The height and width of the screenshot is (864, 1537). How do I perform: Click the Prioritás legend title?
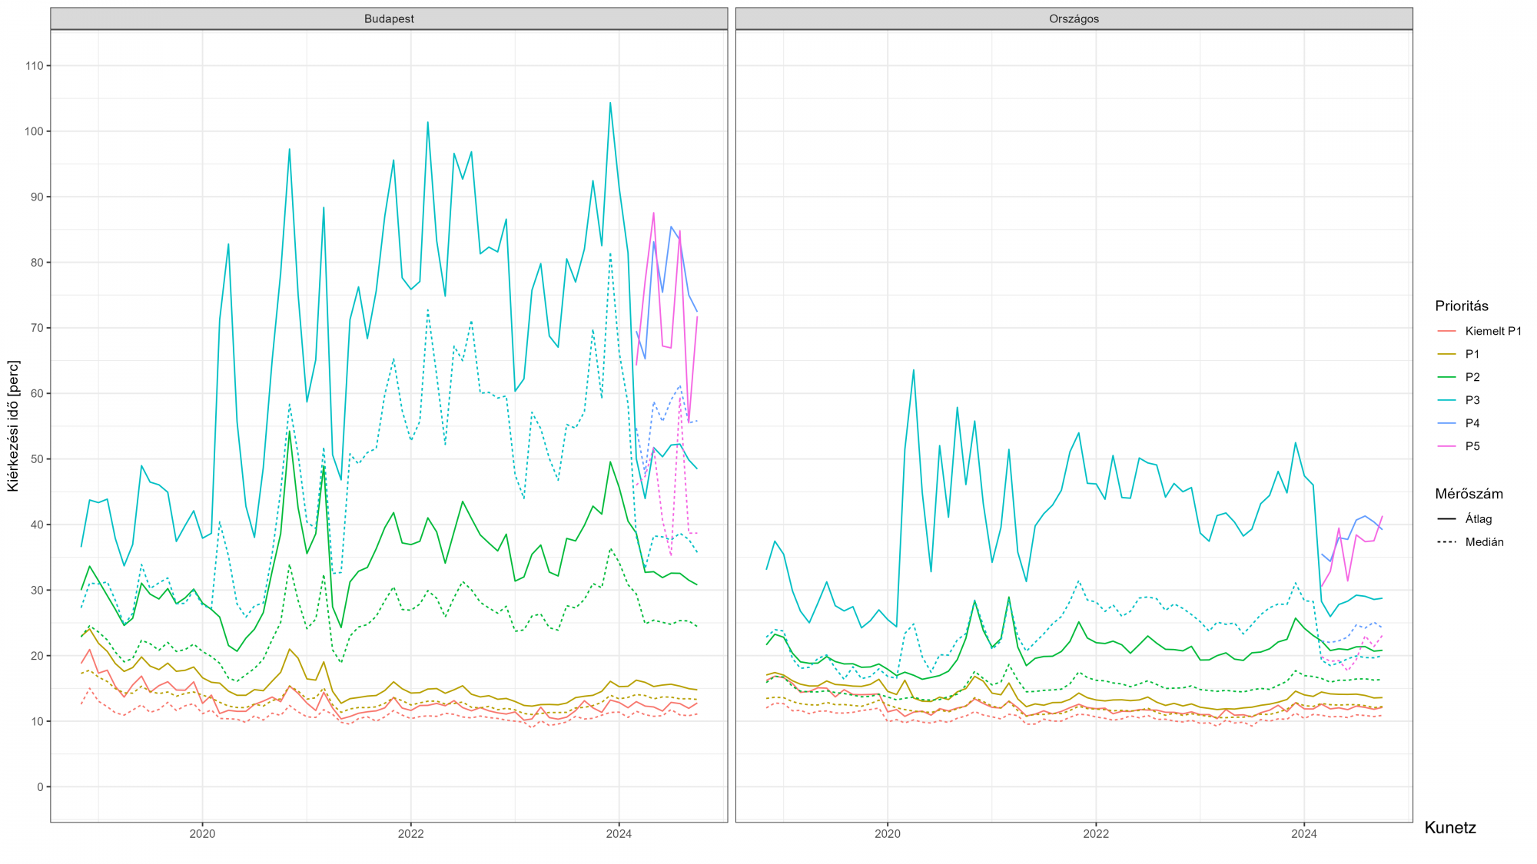1461,306
